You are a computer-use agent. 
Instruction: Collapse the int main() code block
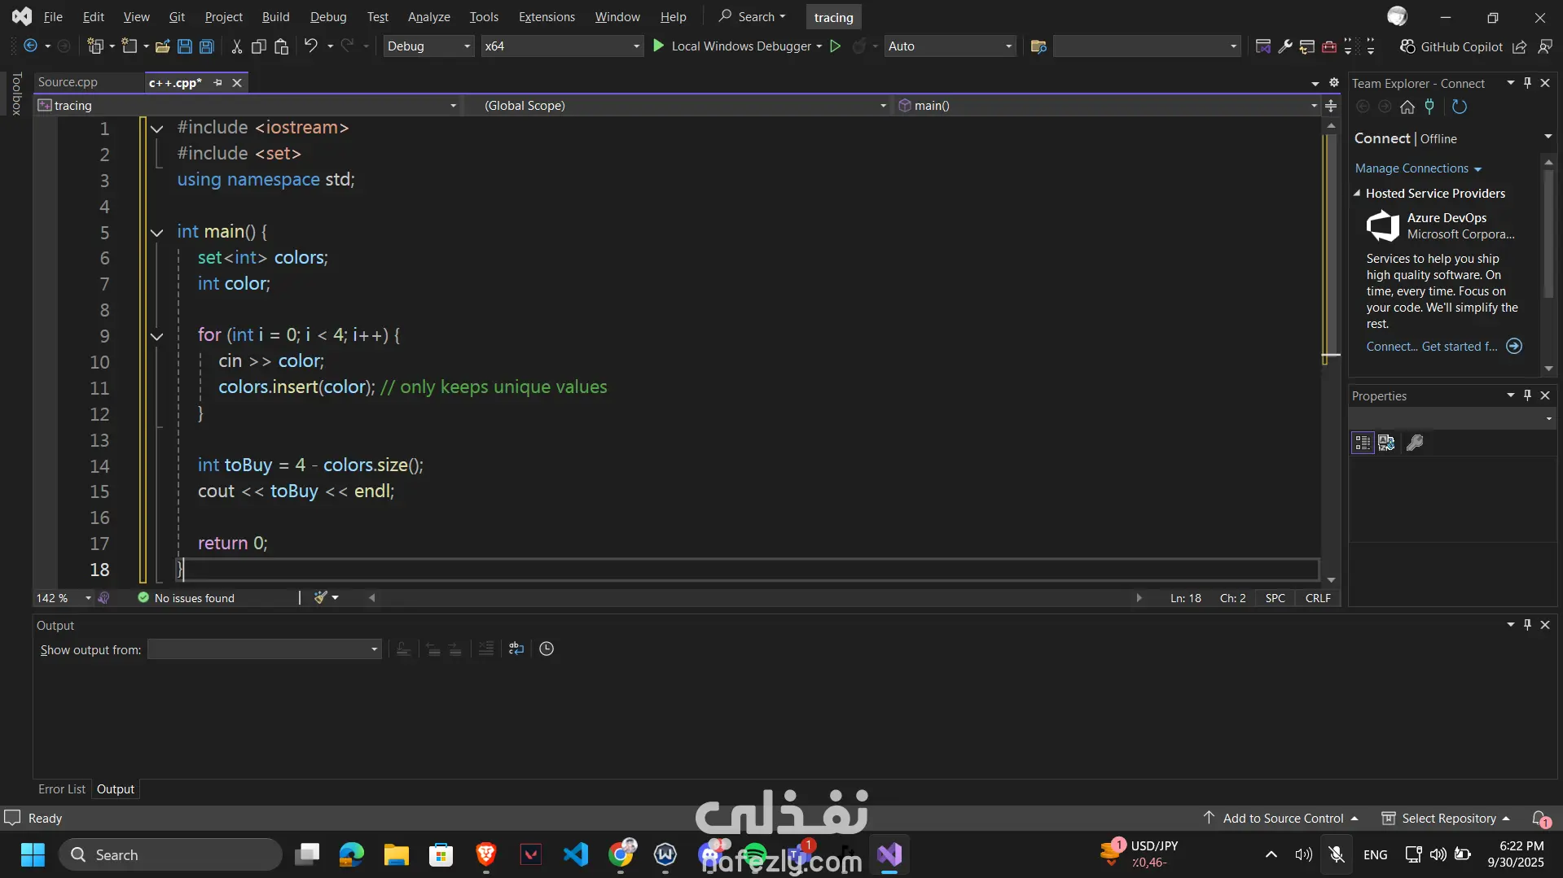(157, 233)
